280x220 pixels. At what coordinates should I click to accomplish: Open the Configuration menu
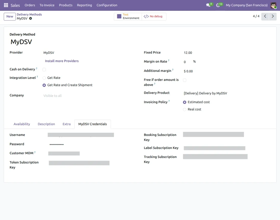pyautogui.click(x=107, y=5)
